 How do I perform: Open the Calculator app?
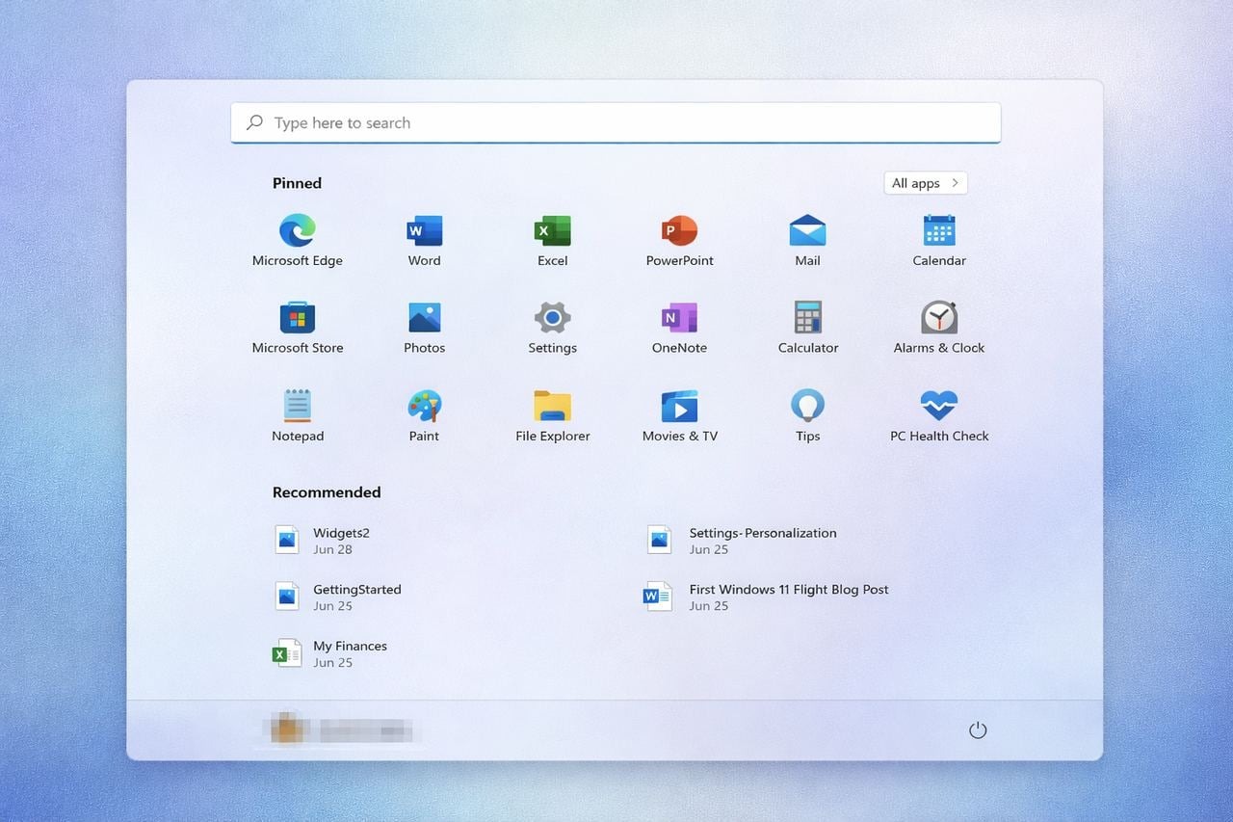click(x=807, y=318)
